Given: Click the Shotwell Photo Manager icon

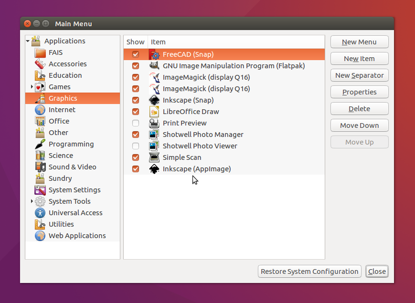Looking at the screenshot, I should pyautogui.click(x=154, y=135).
